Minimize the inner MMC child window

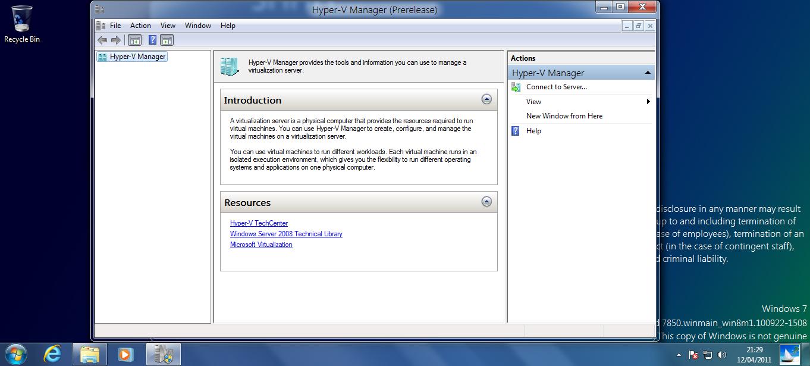coord(627,26)
